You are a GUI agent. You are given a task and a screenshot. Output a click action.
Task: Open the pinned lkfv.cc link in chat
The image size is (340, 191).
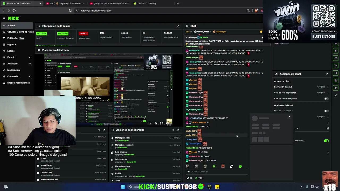pos(199,44)
